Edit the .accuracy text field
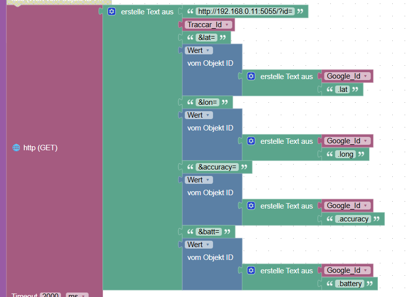Screen dimensions: 417x297 click(x=353, y=219)
